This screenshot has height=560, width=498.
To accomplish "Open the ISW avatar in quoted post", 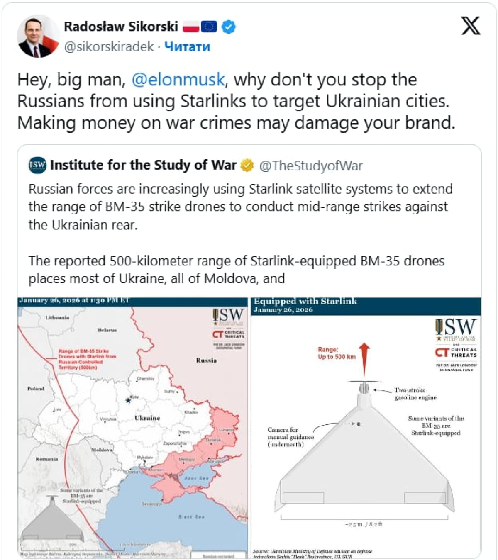I will [37, 165].
